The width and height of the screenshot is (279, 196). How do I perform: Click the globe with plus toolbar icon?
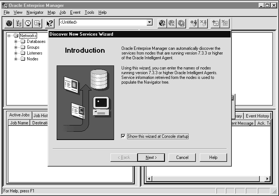coord(162,23)
